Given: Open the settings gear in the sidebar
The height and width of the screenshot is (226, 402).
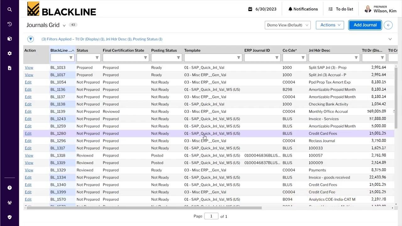Looking at the screenshot, I should (x=9, y=53).
